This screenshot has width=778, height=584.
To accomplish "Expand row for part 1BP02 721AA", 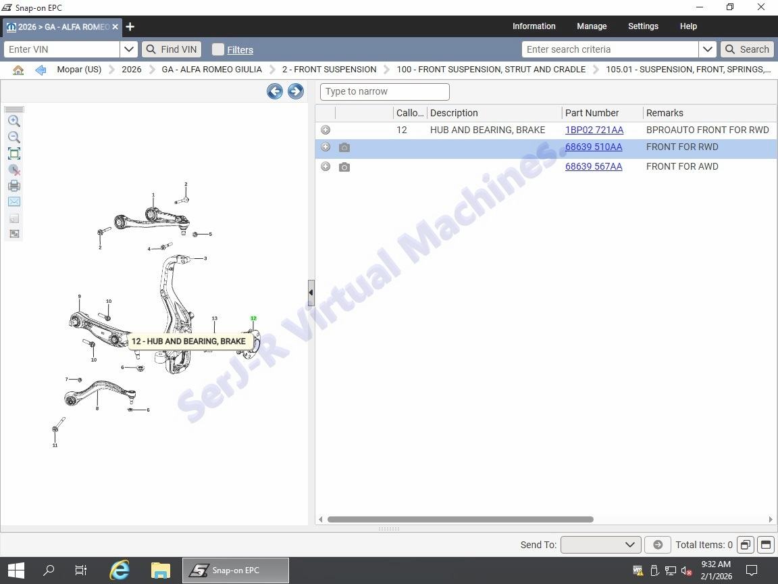I will [326, 130].
